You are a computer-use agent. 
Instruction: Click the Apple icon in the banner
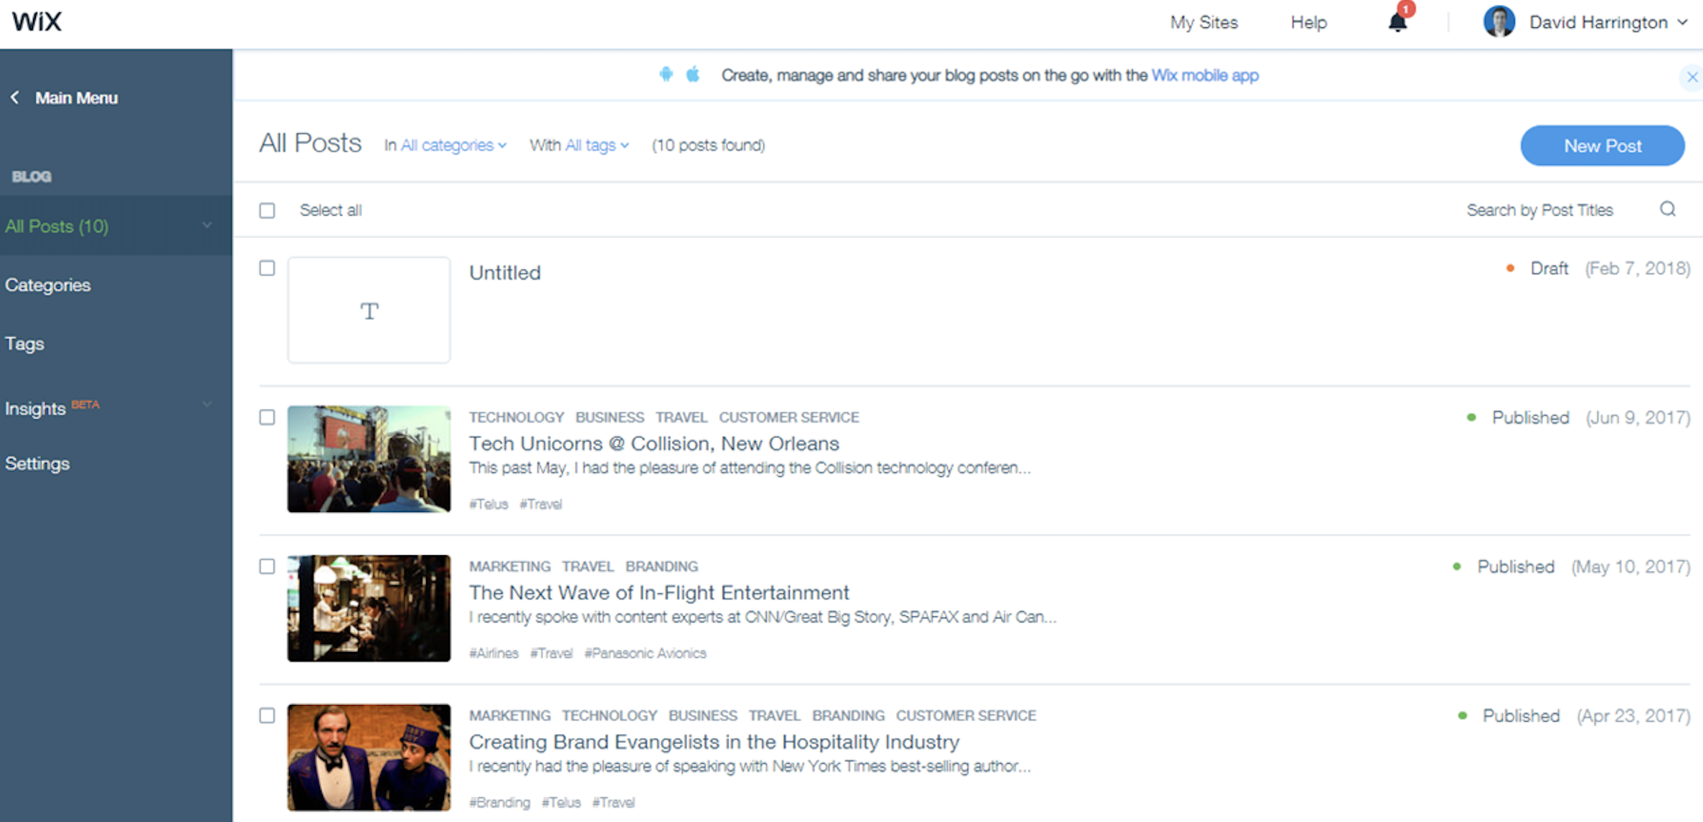[x=693, y=75]
